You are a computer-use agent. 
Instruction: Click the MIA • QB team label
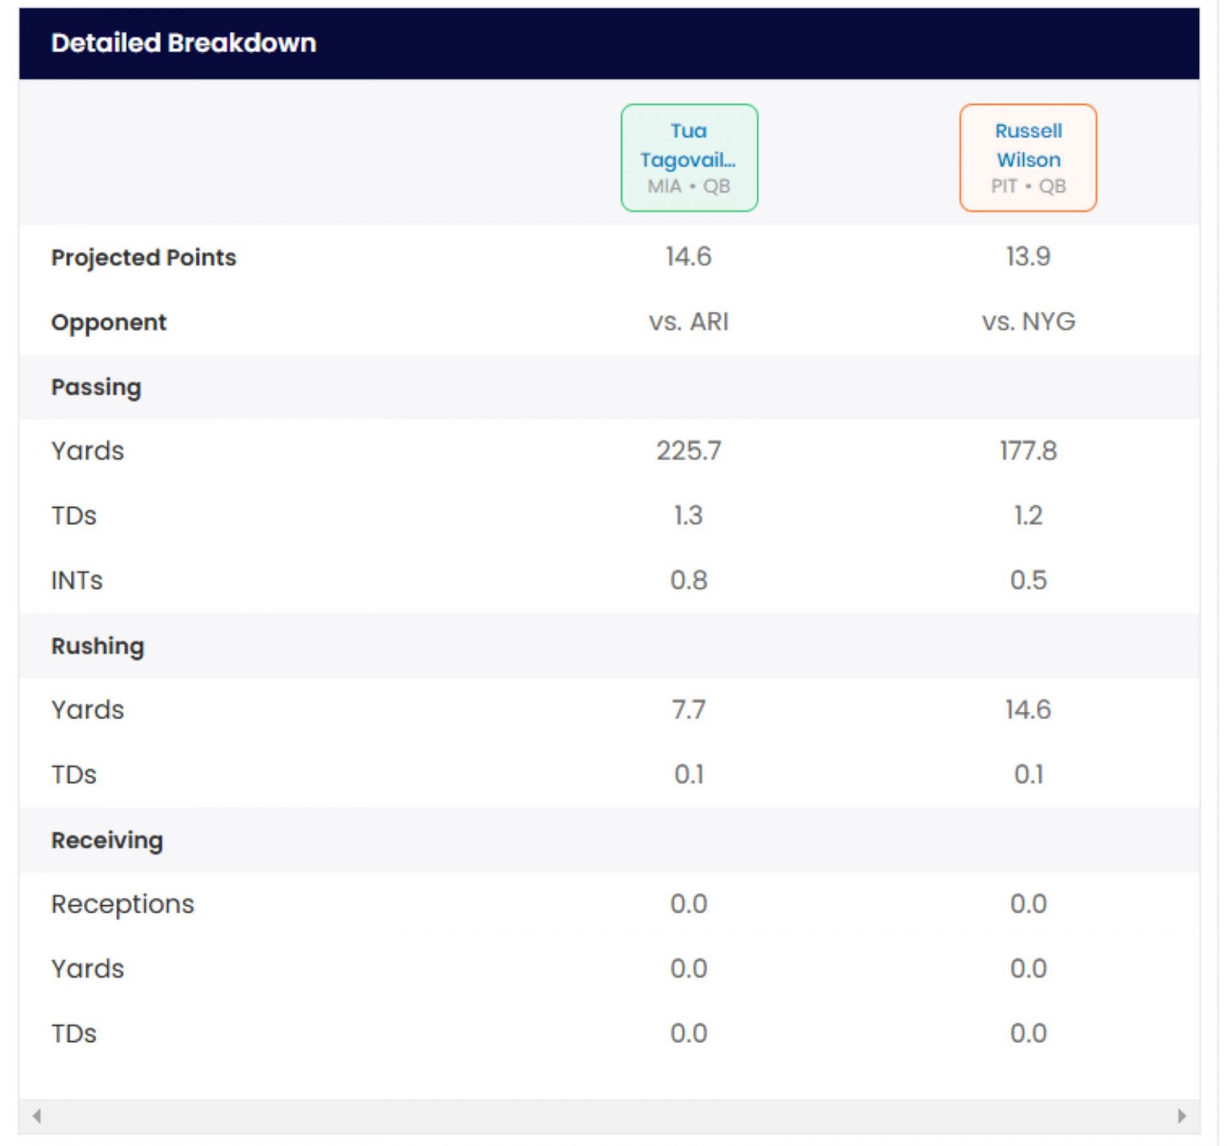pos(688,187)
